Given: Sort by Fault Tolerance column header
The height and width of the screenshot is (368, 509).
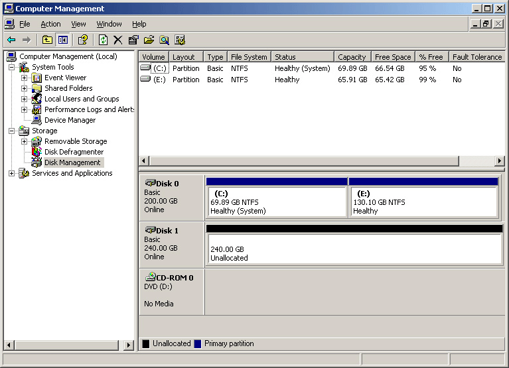Looking at the screenshot, I should 477,57.
